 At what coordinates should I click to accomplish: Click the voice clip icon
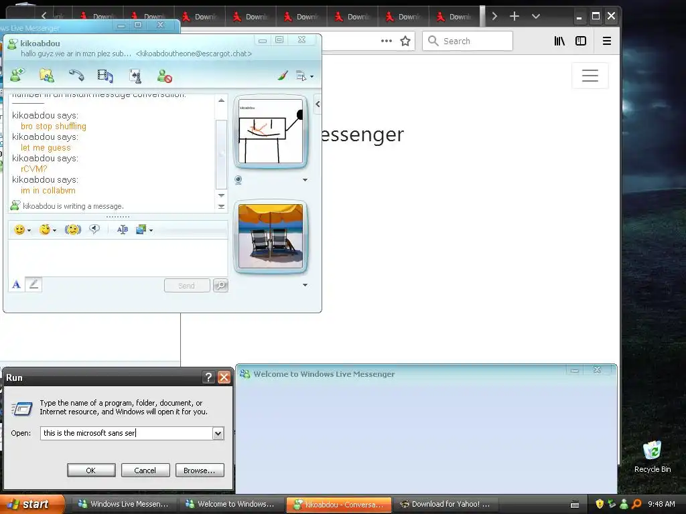(x=94, y=229)
